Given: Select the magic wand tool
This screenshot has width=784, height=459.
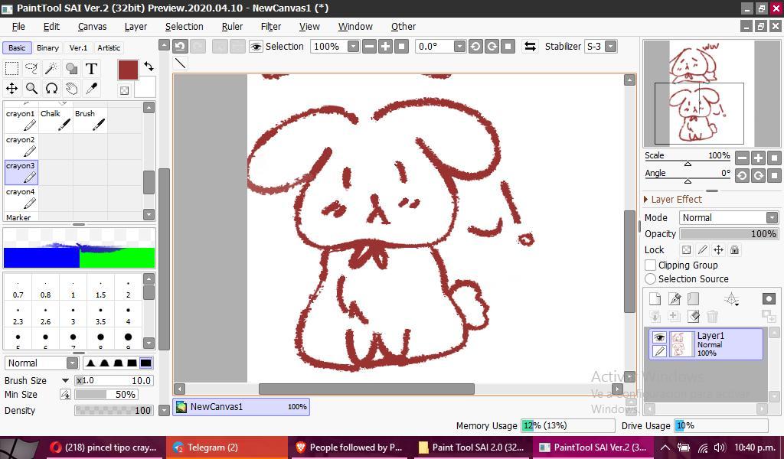Looking at the screenshot, I should click(x=51, y=68).
